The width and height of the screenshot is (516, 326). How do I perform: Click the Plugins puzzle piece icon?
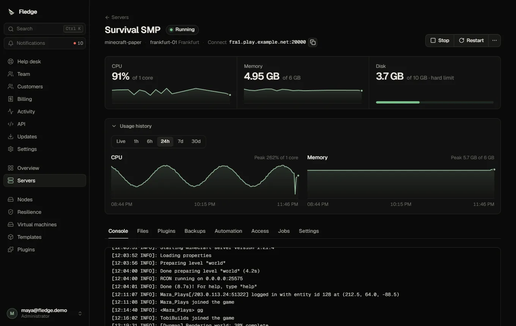[11, 249]
